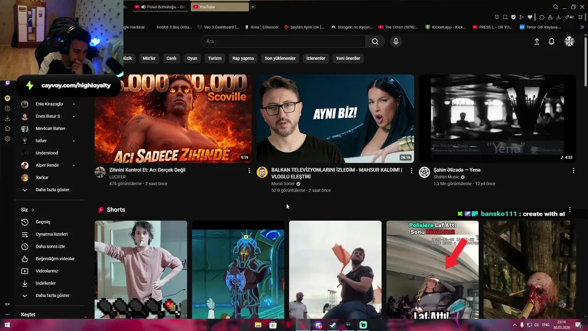The width and height of the screenshot is (588, 331).
Task: Click the Ara search input field
Action: point(283,41)
